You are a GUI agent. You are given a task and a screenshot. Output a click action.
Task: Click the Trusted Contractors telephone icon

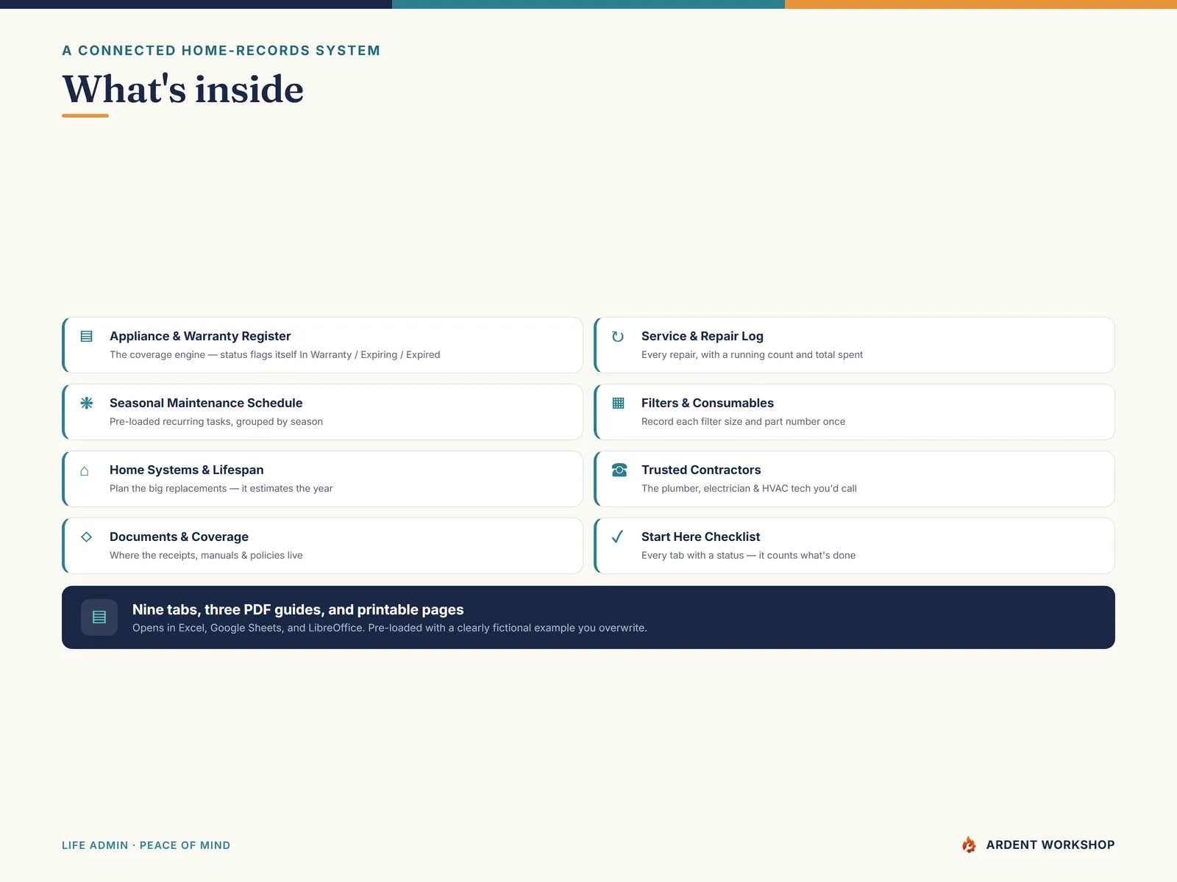619,470
